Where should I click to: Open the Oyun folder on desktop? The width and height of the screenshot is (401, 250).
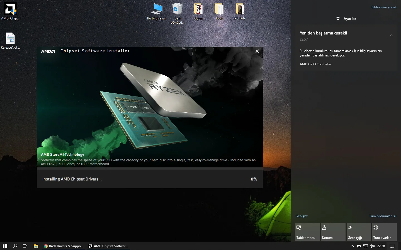[198, 11]
